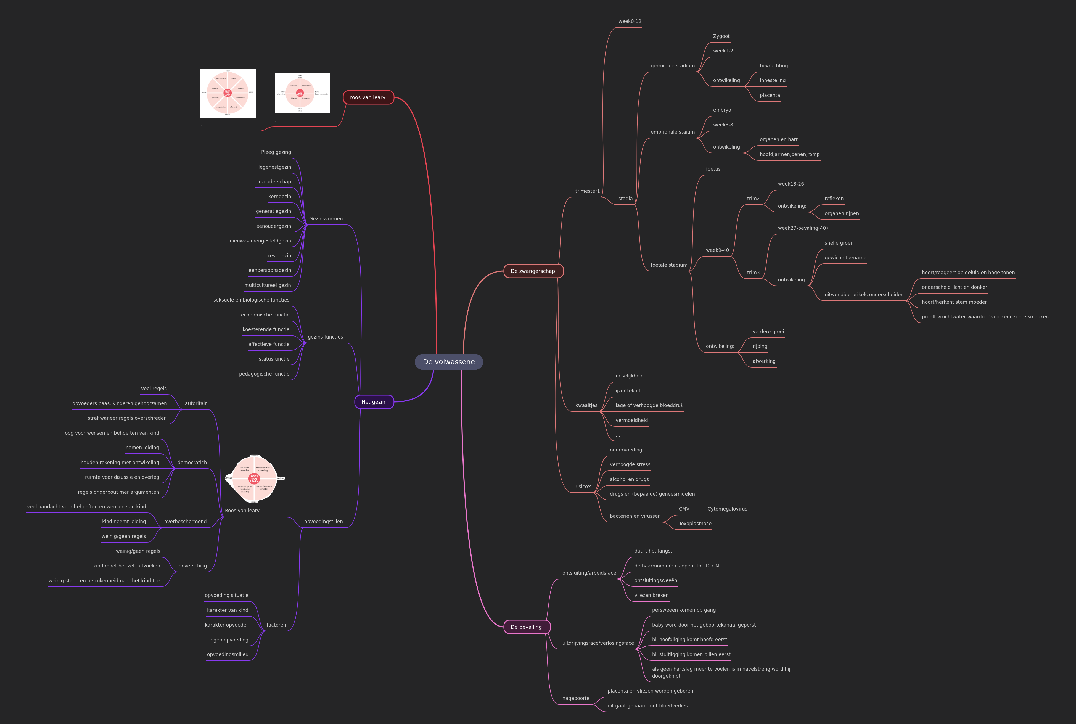Select the red roos van leary node
The height and width of the screenshot is (724, 1076).
point(368,97)
